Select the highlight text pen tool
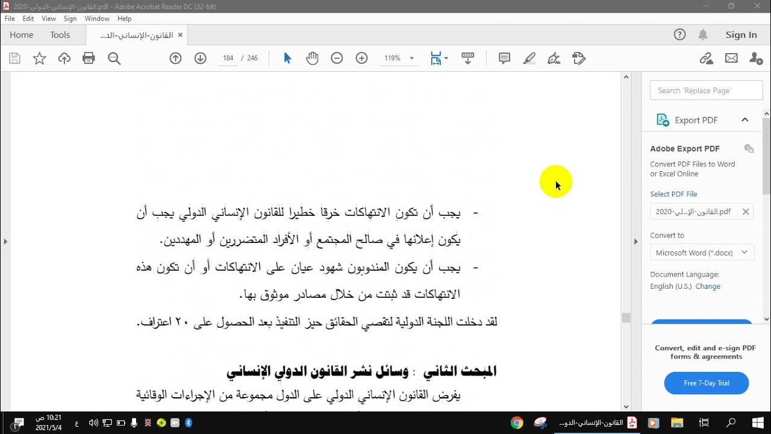Viewport: 771px width, 434px height. click(x=529, y=58)
